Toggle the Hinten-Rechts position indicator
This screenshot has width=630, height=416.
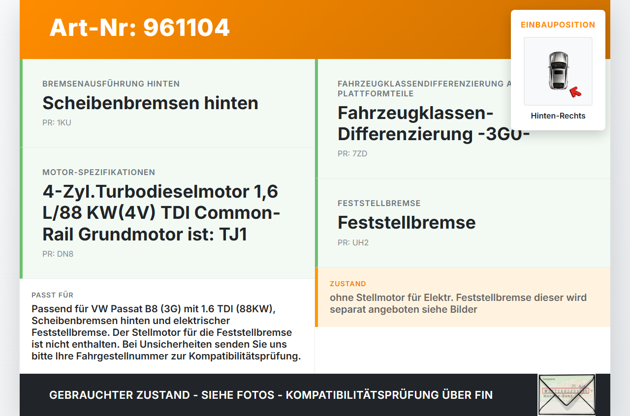pyautogui.click(x=558, y=116)
